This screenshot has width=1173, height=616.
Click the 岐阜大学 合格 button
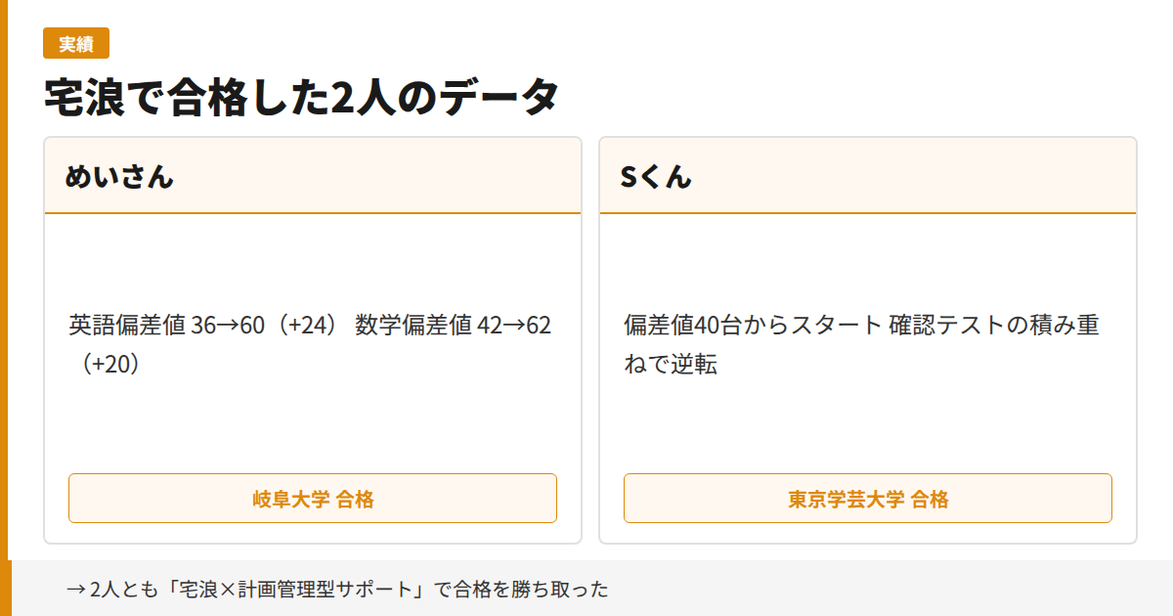[313, 498]
